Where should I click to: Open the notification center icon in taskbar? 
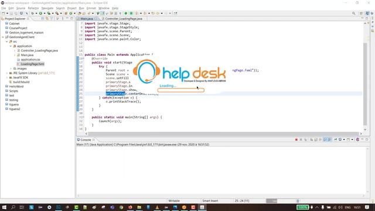[x=367, y=207]
